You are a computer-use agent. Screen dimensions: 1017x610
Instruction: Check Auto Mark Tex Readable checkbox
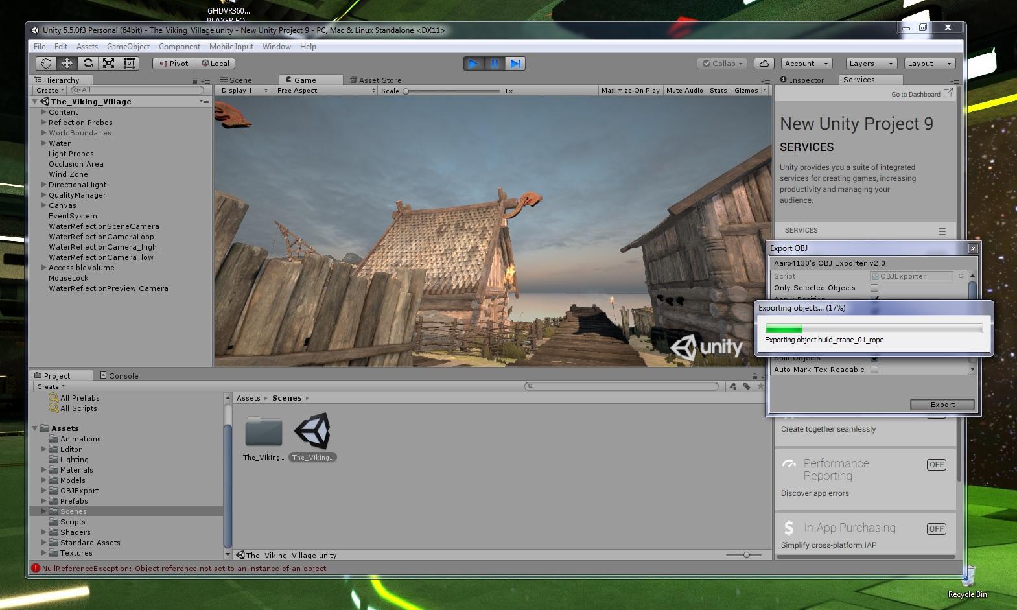(874, 370)
